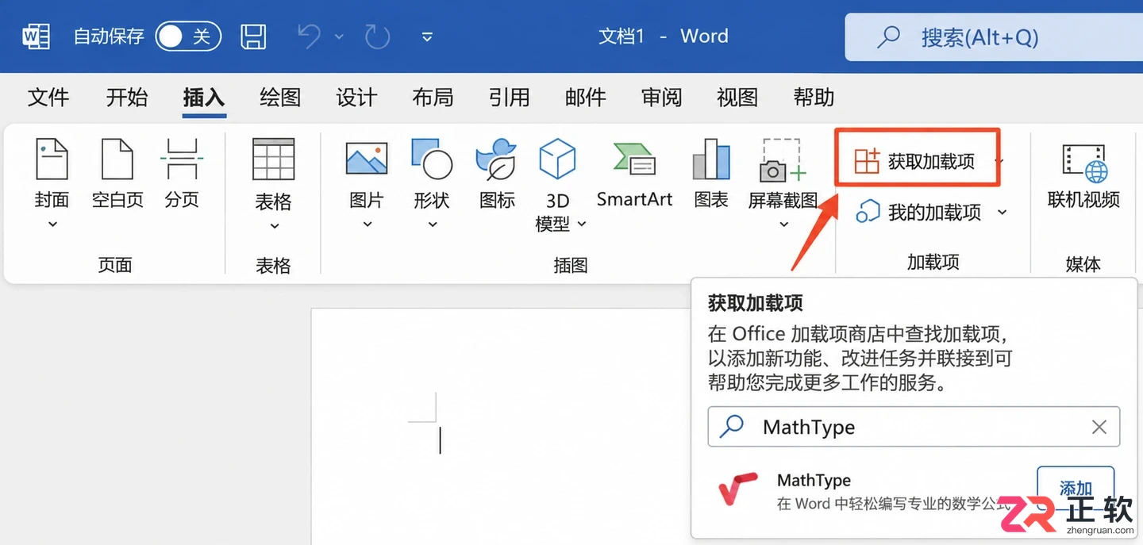Screen dimensions: 1143x545
Task: Click the 我的加载项 button
Action: pyautogui.click(x=918, y=212)
